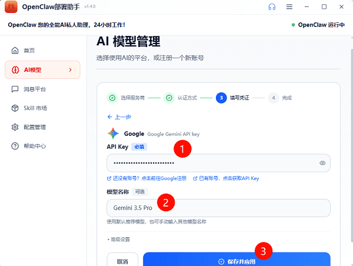Open customer support headset icon
Screen dimensions: 353x266
click(272, 6)
